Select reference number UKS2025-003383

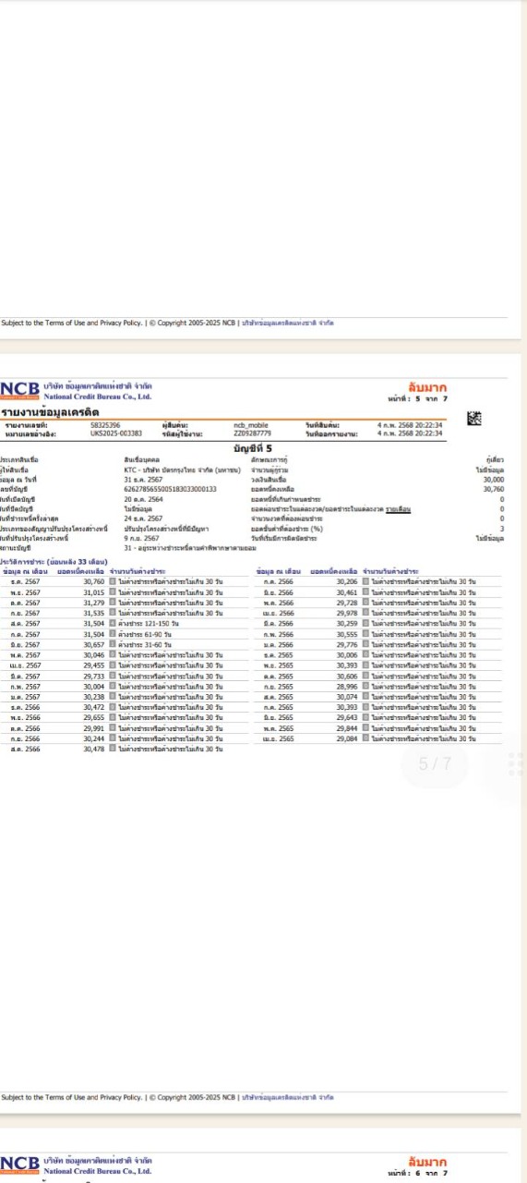tap(116, 432)
